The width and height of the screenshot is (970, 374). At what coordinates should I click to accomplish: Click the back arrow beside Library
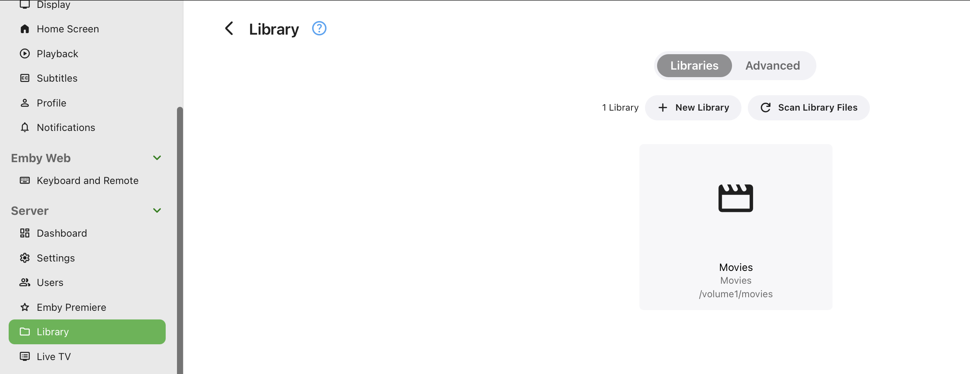pyautogui.click(x=229, y=29)
